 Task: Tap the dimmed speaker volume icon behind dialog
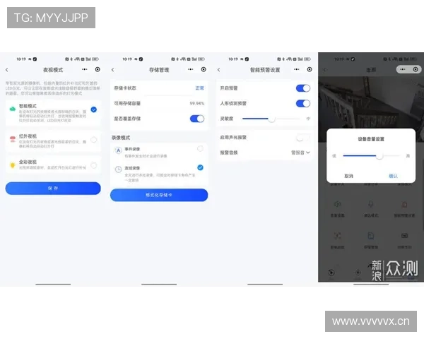(337, 204)
